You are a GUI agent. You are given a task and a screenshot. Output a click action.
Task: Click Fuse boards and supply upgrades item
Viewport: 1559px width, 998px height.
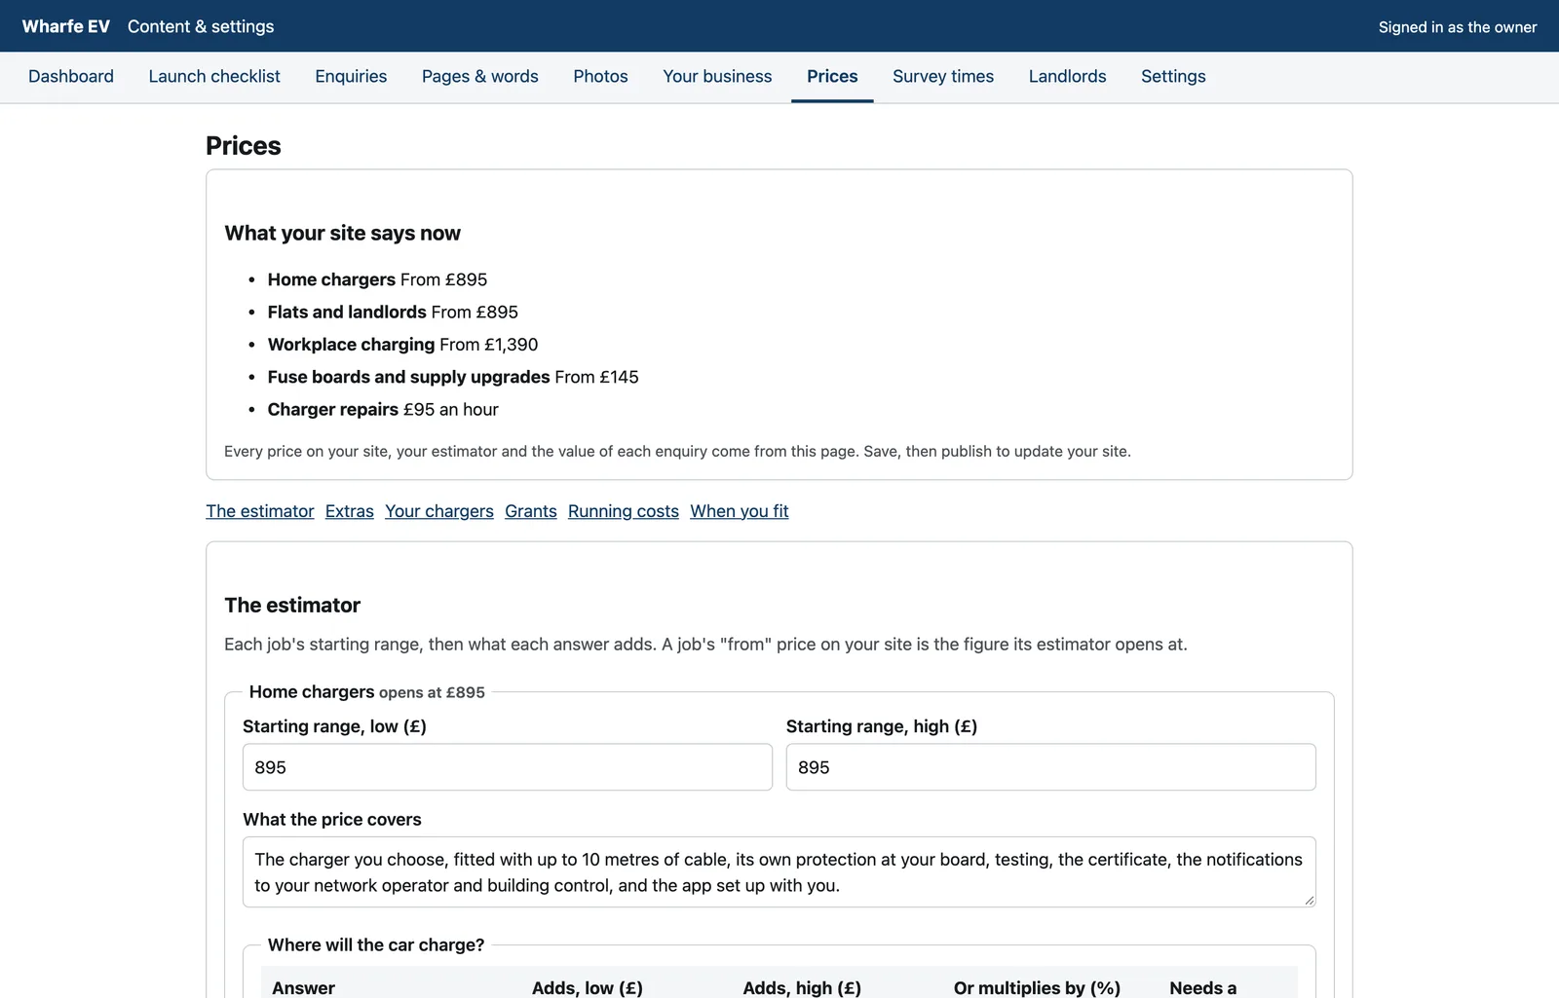click(x=453, y=377)
